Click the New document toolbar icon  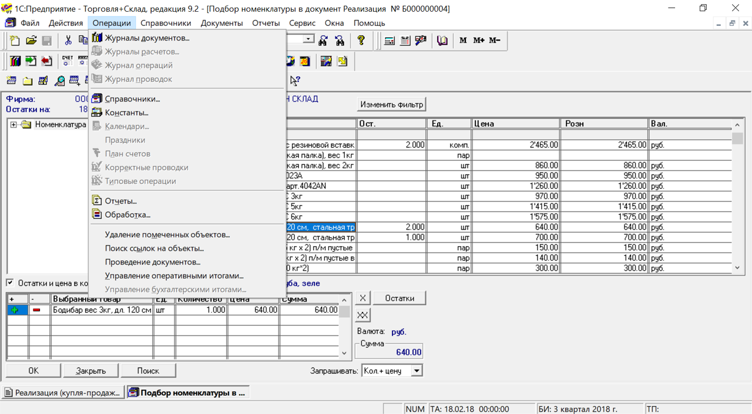15,41
